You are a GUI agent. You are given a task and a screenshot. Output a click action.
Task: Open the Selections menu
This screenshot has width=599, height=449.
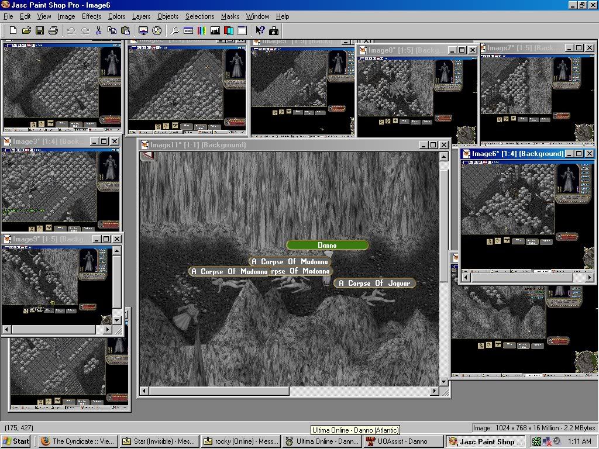pos(200,16)
